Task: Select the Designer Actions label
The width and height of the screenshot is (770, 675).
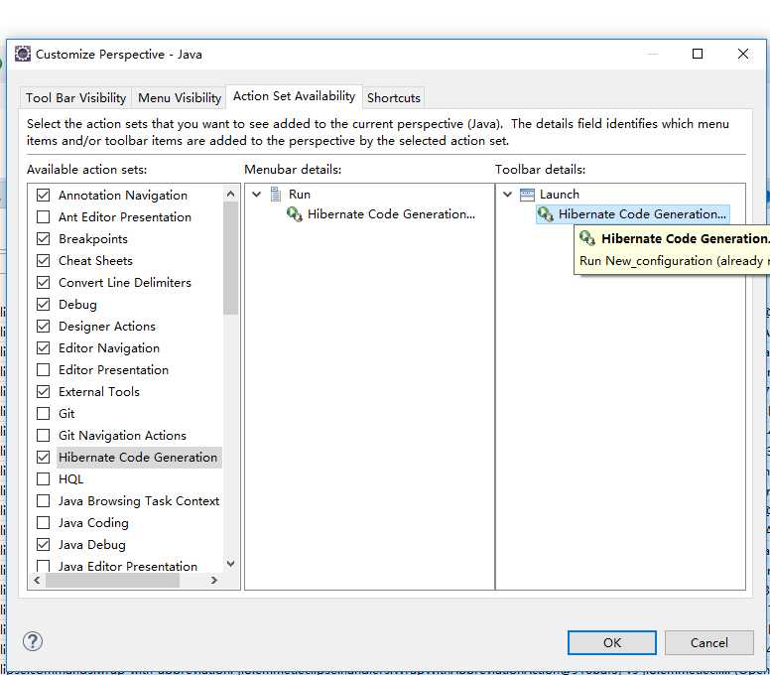Action: point(106,327)
